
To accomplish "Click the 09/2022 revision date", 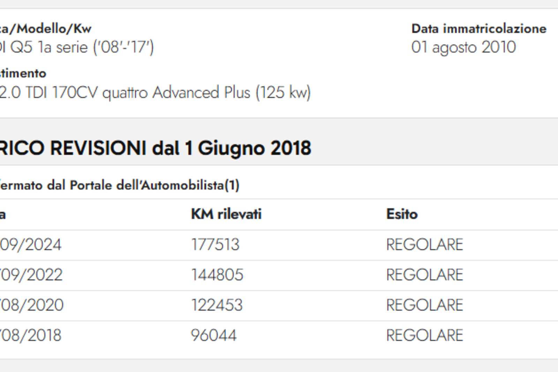I will pyautogui.click(x=31, y=275).
